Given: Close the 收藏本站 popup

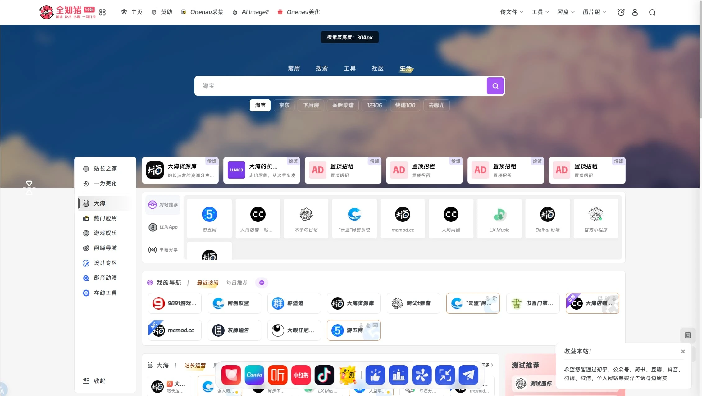Looking at the screenshot, I should coord(683,351).
